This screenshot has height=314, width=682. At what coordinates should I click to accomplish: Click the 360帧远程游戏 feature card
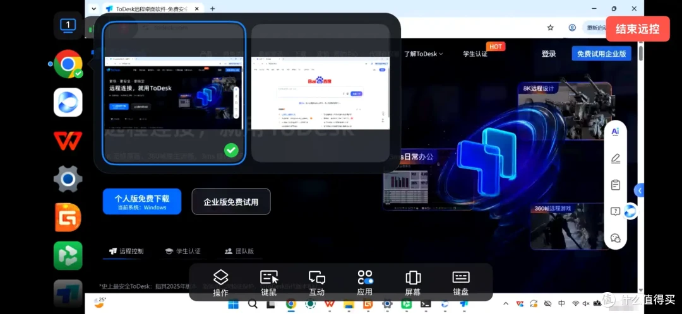tap(570, 226)
